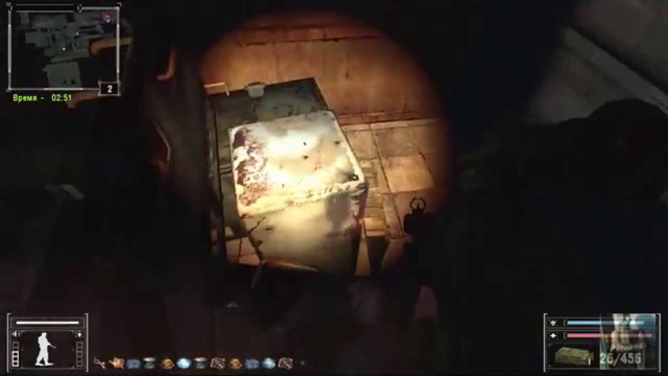Click the visibility indicator icon right of the silhouette
Viewport: 668px width, 376px height.
[79, 334]
